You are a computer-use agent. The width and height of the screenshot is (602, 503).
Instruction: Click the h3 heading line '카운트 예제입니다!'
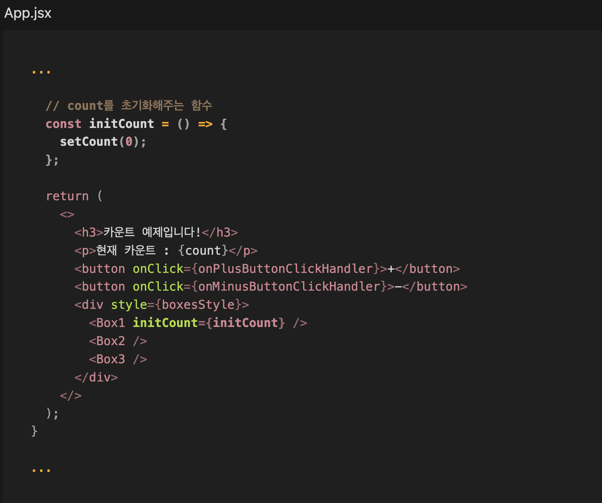[x=156, y=233]
